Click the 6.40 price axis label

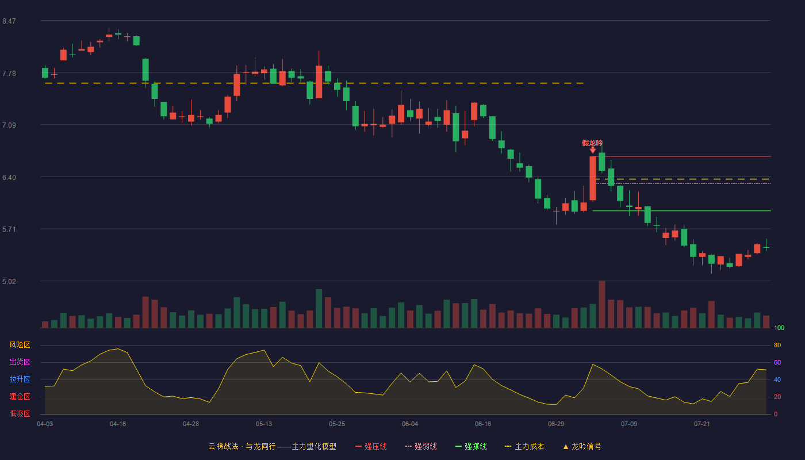click(9, 178)
